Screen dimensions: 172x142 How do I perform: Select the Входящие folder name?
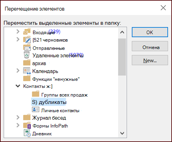pos(44,33)
